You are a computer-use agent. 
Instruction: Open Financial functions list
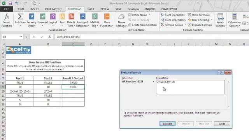pos(42,20)
